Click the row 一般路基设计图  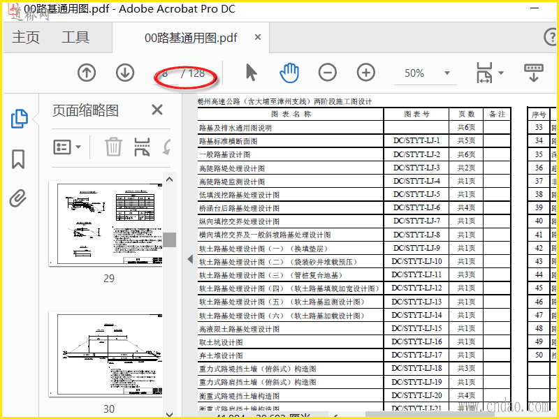(x=354, y=154)
